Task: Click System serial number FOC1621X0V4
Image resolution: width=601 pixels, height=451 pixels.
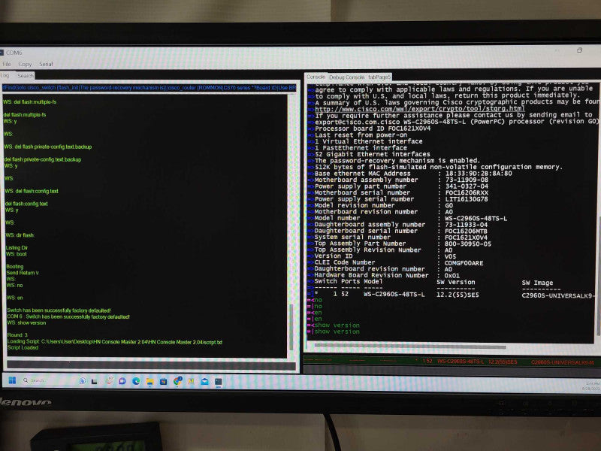Action: [x=466, y=238]
